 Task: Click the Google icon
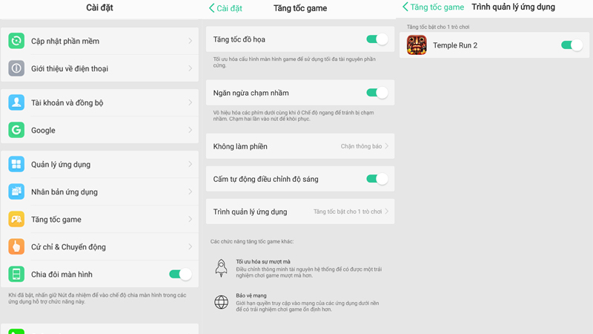[16, 130]
